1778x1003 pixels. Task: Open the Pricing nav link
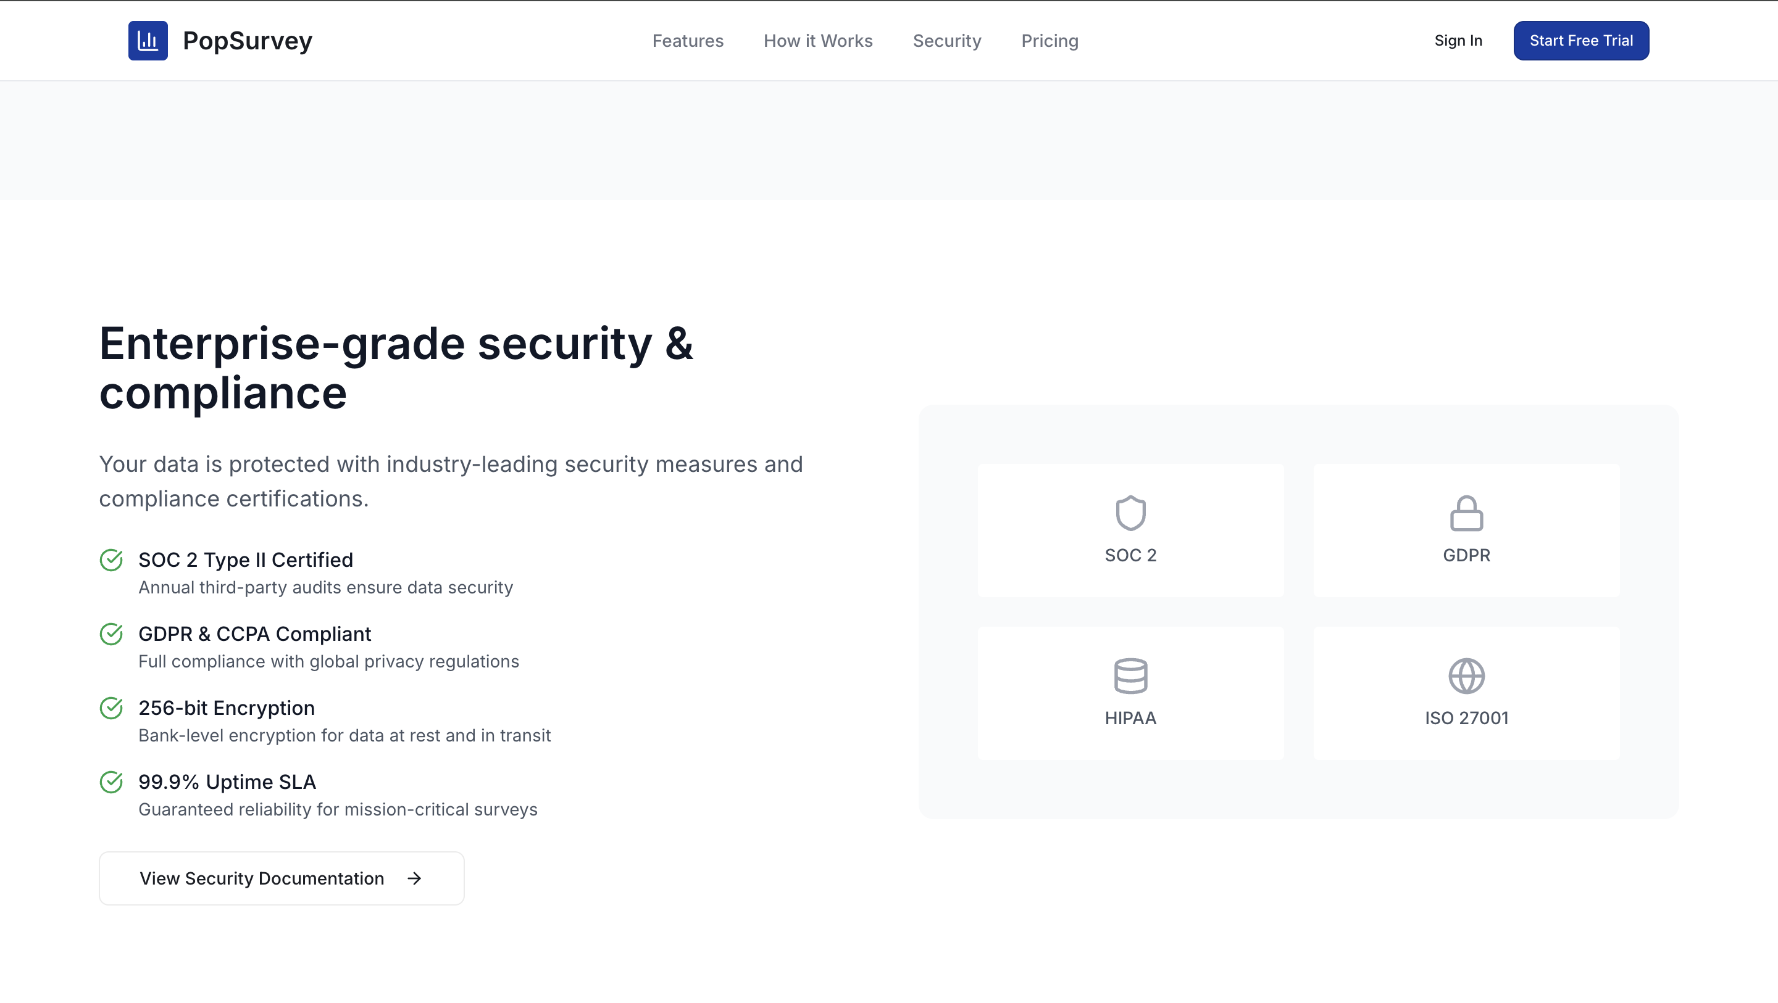coord(1049,41)
